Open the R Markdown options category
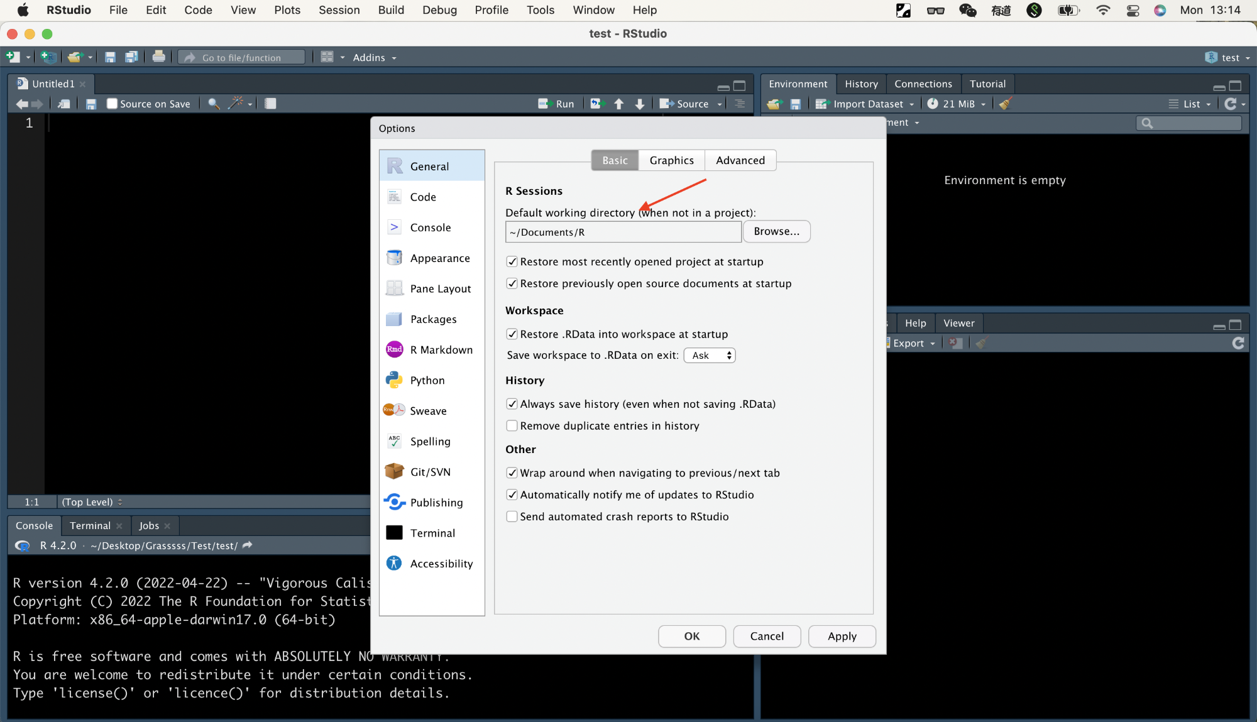 click(x=432, y=349)
